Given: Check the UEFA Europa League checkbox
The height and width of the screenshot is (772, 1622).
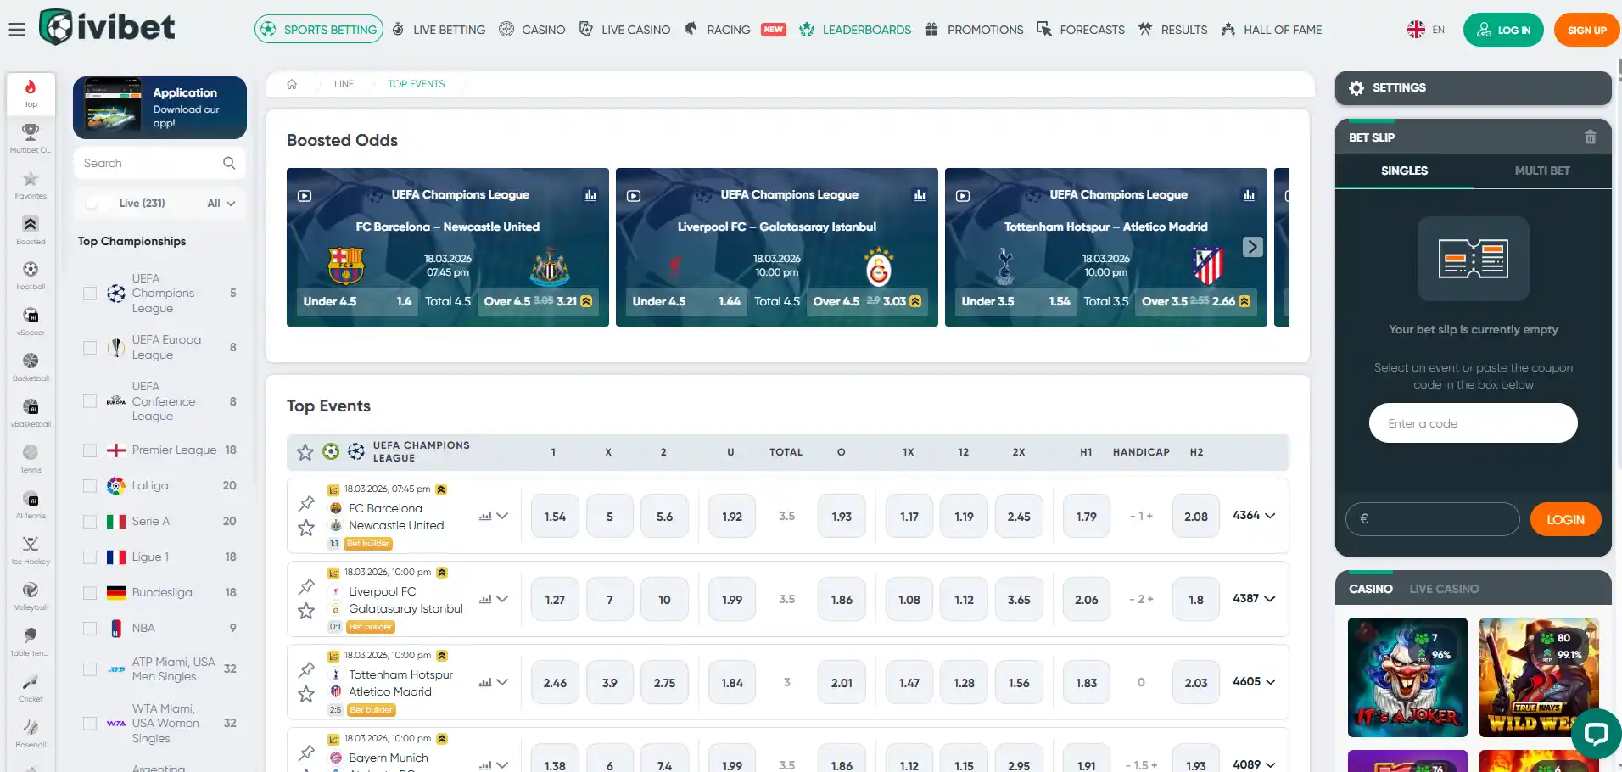Looking at the screenshot, I should (x=90, y=348).
